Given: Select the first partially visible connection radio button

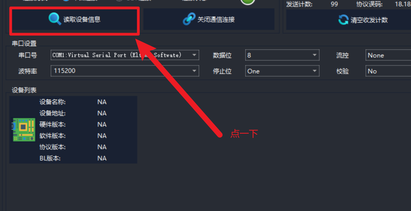Looking at the screenshot, I should point(66,1).
